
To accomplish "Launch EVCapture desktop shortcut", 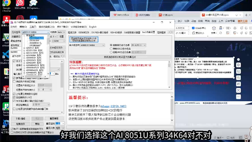I will (33, 4).
